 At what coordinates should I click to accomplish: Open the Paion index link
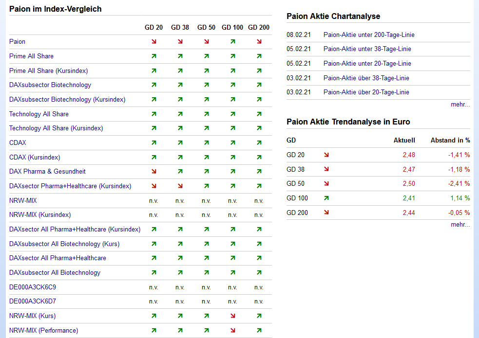[x=17, y=42]
